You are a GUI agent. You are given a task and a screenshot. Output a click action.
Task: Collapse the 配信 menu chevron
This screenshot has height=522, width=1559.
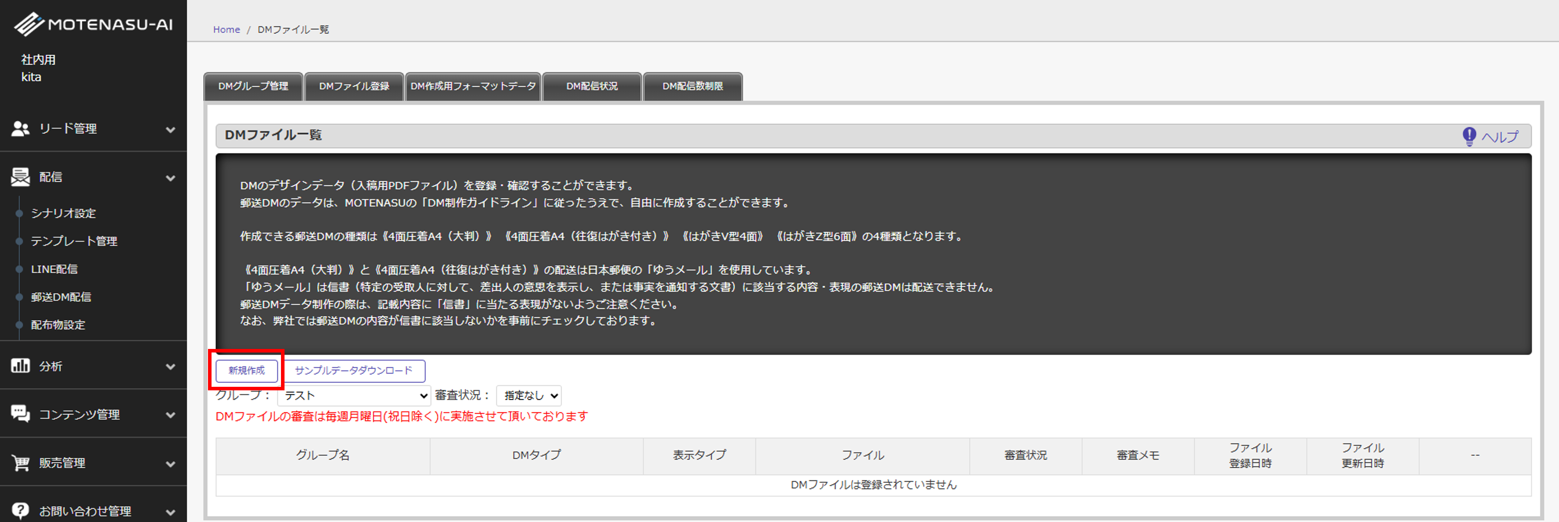pyautogui.click(x=171, y=178)
